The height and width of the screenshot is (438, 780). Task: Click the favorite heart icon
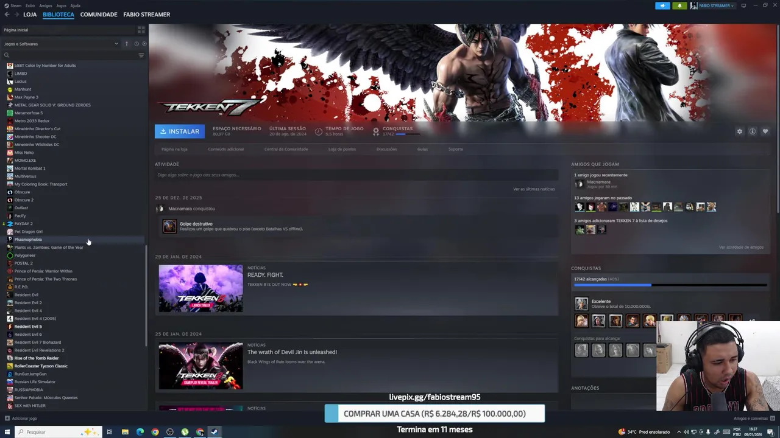(765, 131)
